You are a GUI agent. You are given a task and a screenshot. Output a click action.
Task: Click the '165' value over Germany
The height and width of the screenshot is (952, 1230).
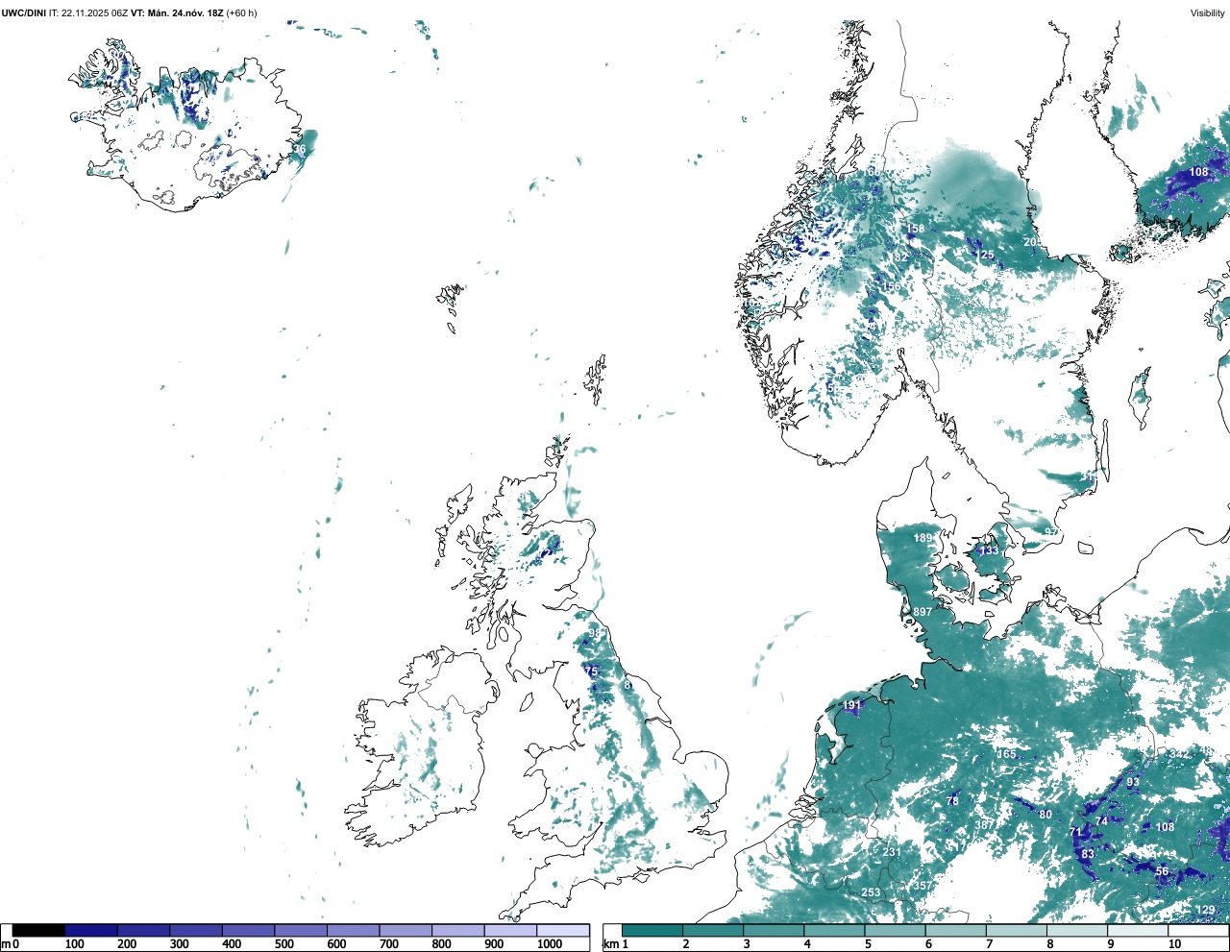(x=1006, y=754)
